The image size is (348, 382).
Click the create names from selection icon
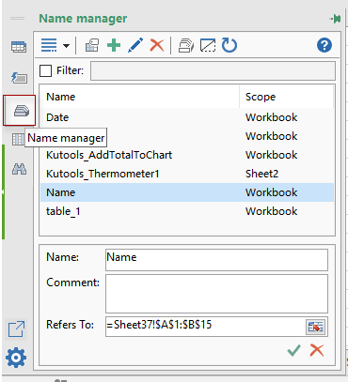[92, 45]
